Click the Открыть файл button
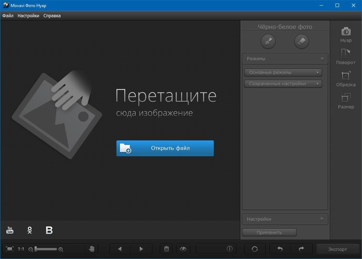This screenshot has height=259, width=362. pyautogui.click(x=165, y=148)
